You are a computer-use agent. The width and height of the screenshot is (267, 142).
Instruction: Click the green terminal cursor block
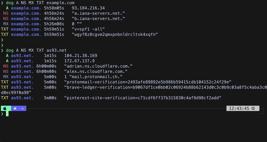[7, 114]
